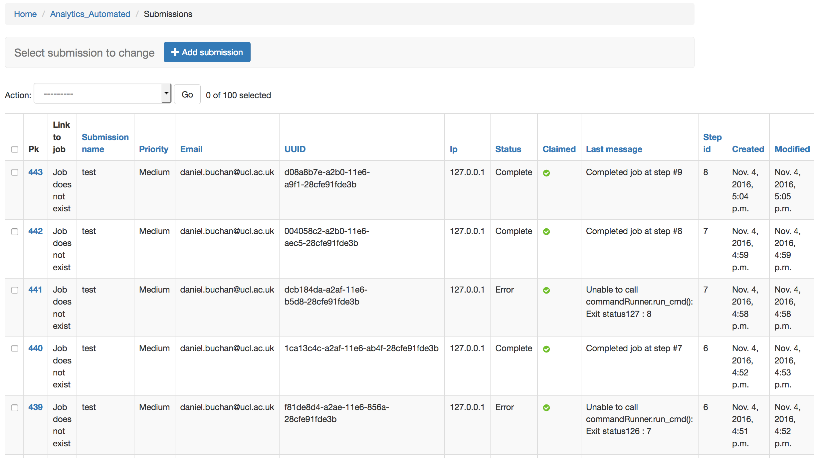Click the Add submission button
The width and height of the screenshot is (814, 458).
coord(207,52)
